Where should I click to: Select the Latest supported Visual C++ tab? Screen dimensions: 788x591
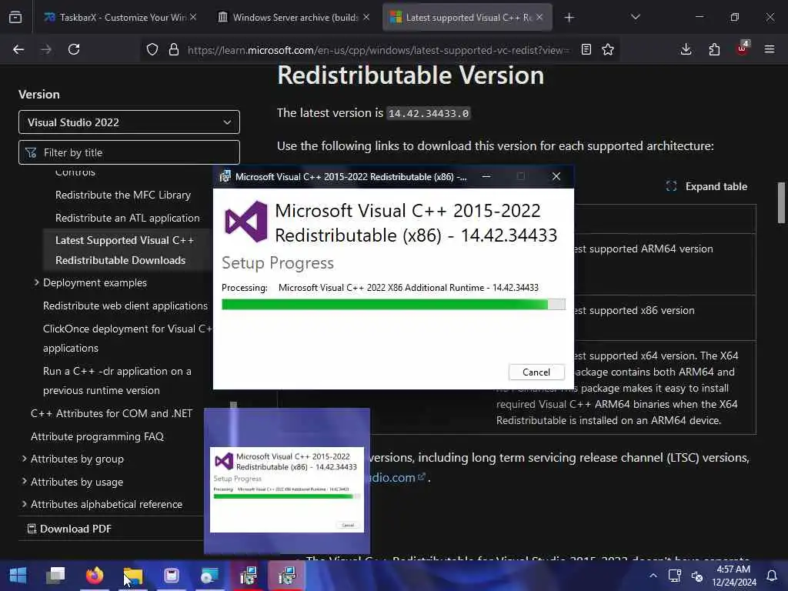[x=467, y=18]
